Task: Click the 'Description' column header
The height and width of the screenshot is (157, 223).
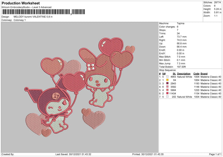Action: tap(184, 74)
